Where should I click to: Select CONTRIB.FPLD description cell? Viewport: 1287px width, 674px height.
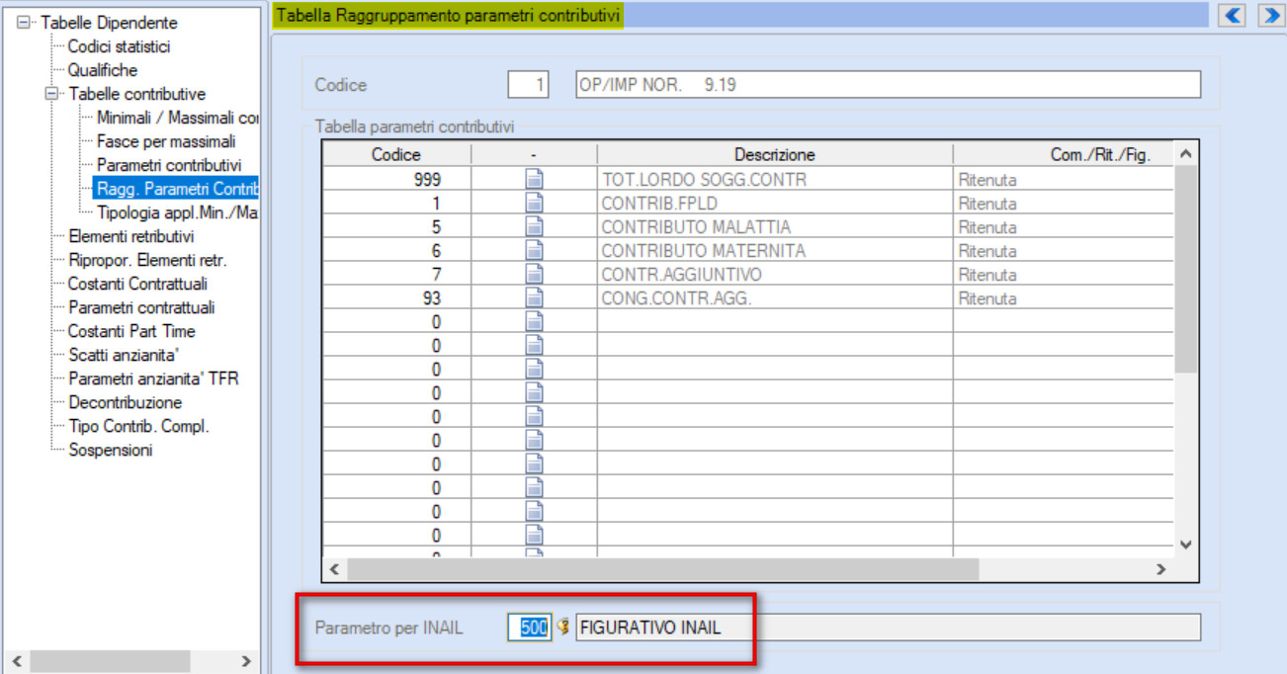tap(775, 204)
